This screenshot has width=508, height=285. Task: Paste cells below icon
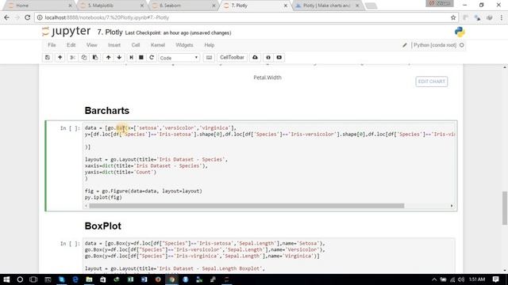(95, 58)
